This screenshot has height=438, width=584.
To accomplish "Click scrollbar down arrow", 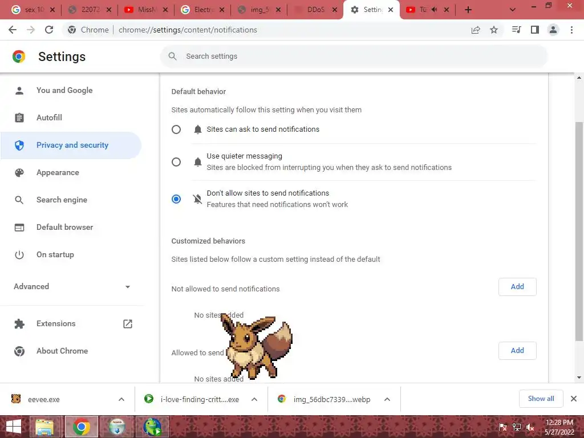I will click(579, 378).
